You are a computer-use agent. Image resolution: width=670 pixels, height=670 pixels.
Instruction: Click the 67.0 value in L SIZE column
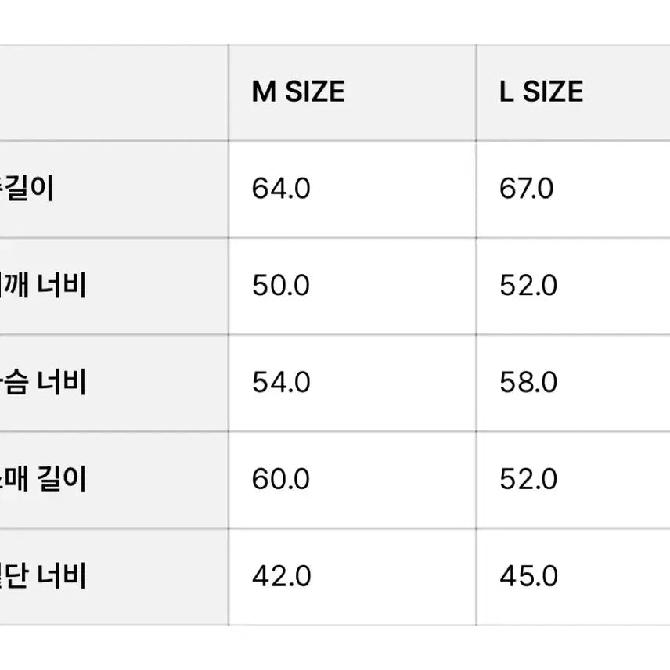tap(526, 189)
